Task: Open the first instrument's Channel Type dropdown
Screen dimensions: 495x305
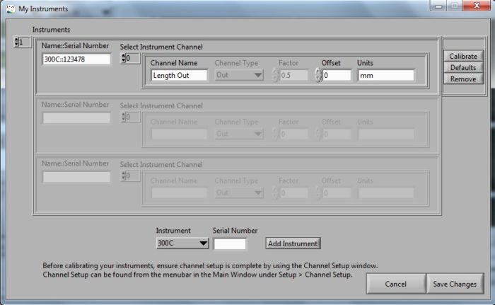Action: tap(239, 75)
